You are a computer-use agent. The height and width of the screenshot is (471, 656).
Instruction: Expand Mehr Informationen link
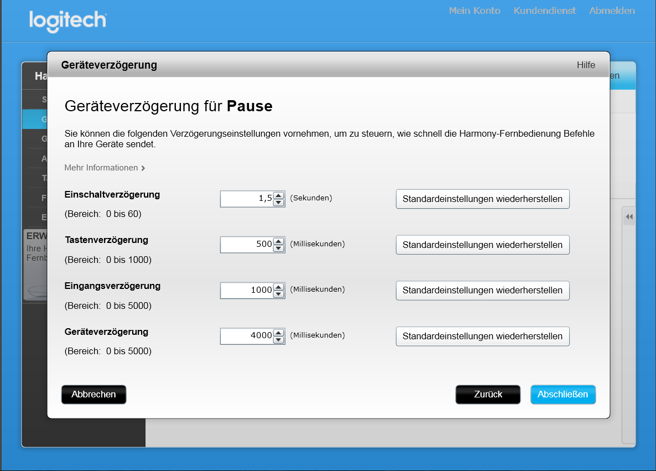pyautogui.click(x=105, y=168)
